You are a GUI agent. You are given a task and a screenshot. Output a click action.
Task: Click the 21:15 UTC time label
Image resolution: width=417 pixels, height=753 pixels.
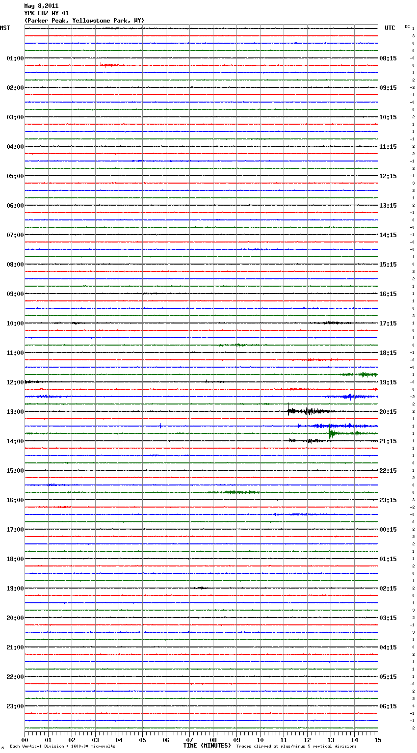[388, 441]
